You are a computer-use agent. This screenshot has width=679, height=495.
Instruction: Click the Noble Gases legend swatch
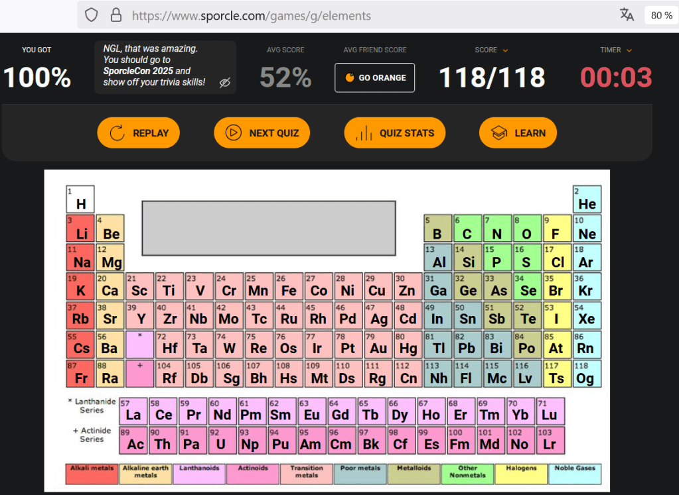[575, 474]
